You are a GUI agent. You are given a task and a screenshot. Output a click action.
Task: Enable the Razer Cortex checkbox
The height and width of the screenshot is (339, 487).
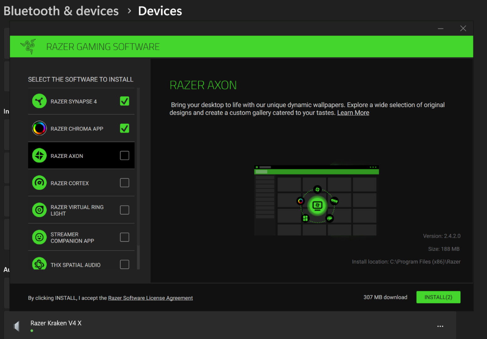[x=124, y=183]
